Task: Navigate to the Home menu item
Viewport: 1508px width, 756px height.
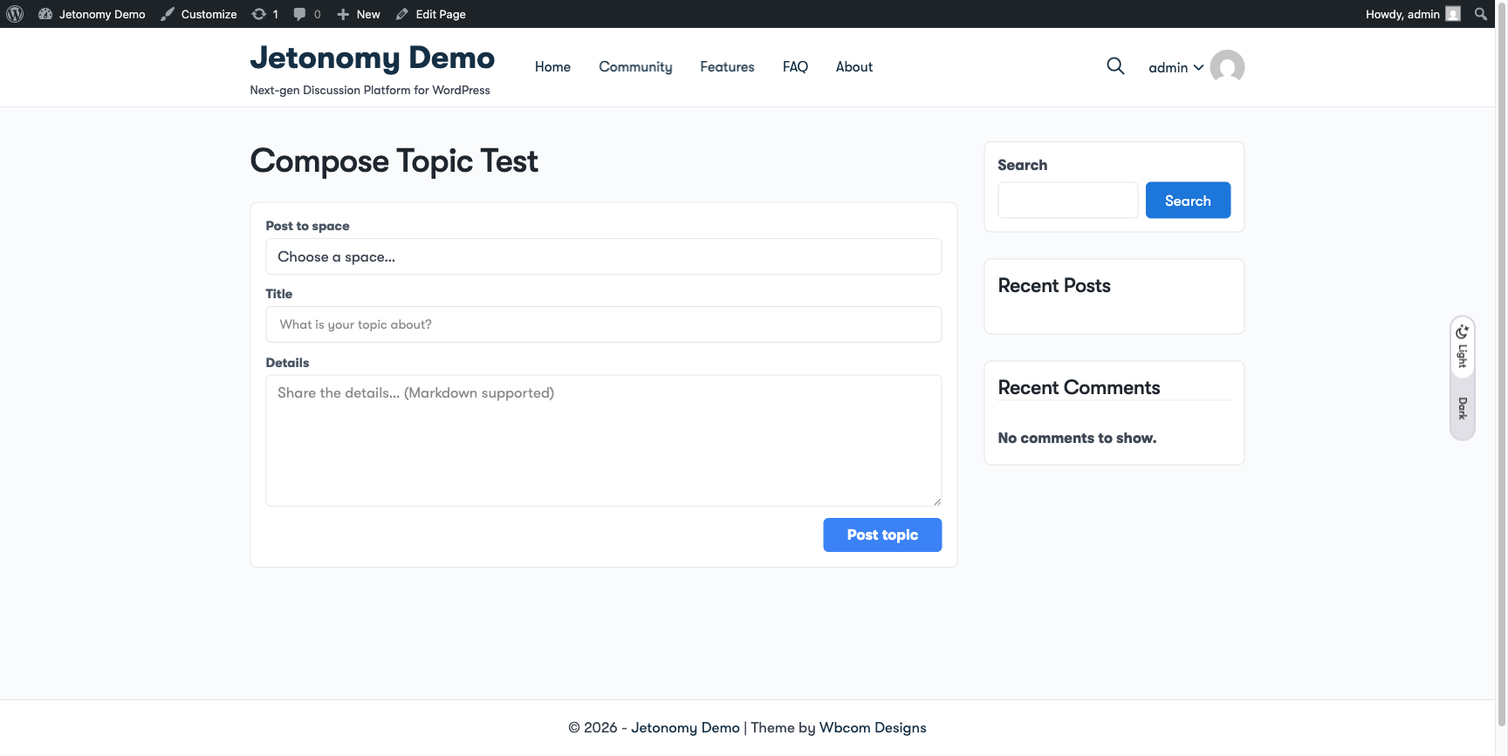Action: [x=552, y=67]
